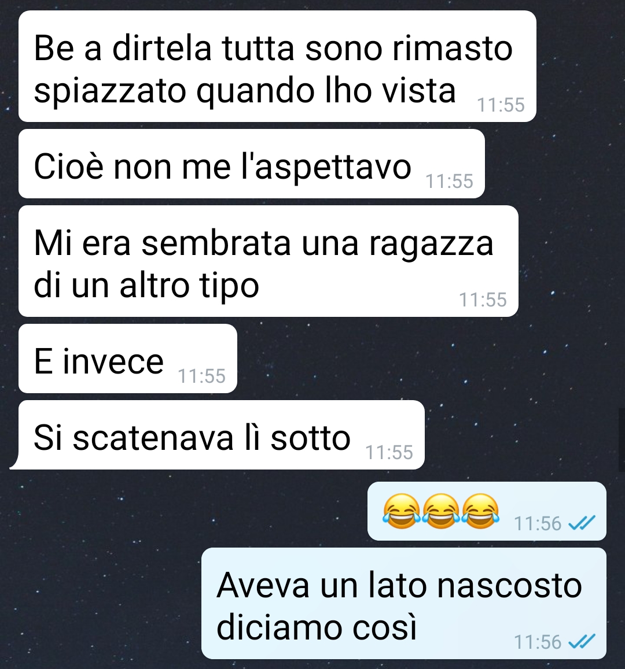625x669 pixels.
Task: Tap the 11:55 timestamp on 'E invece'
Action: tap(201, 376)
